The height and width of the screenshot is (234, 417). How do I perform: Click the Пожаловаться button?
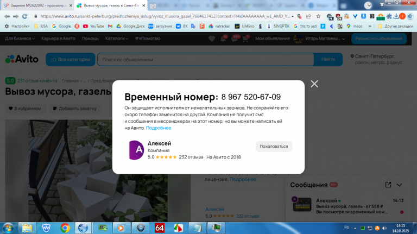tap(274, 147)
